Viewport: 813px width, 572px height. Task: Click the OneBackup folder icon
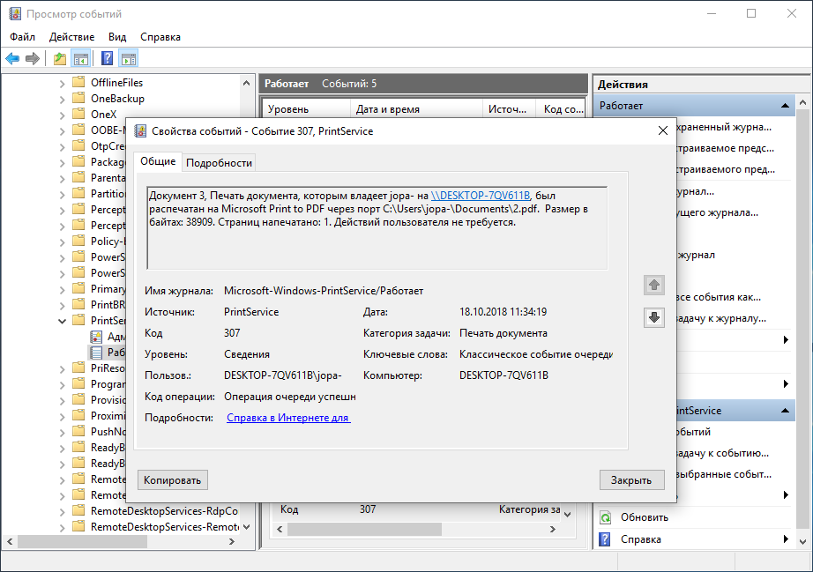point(78,98)
